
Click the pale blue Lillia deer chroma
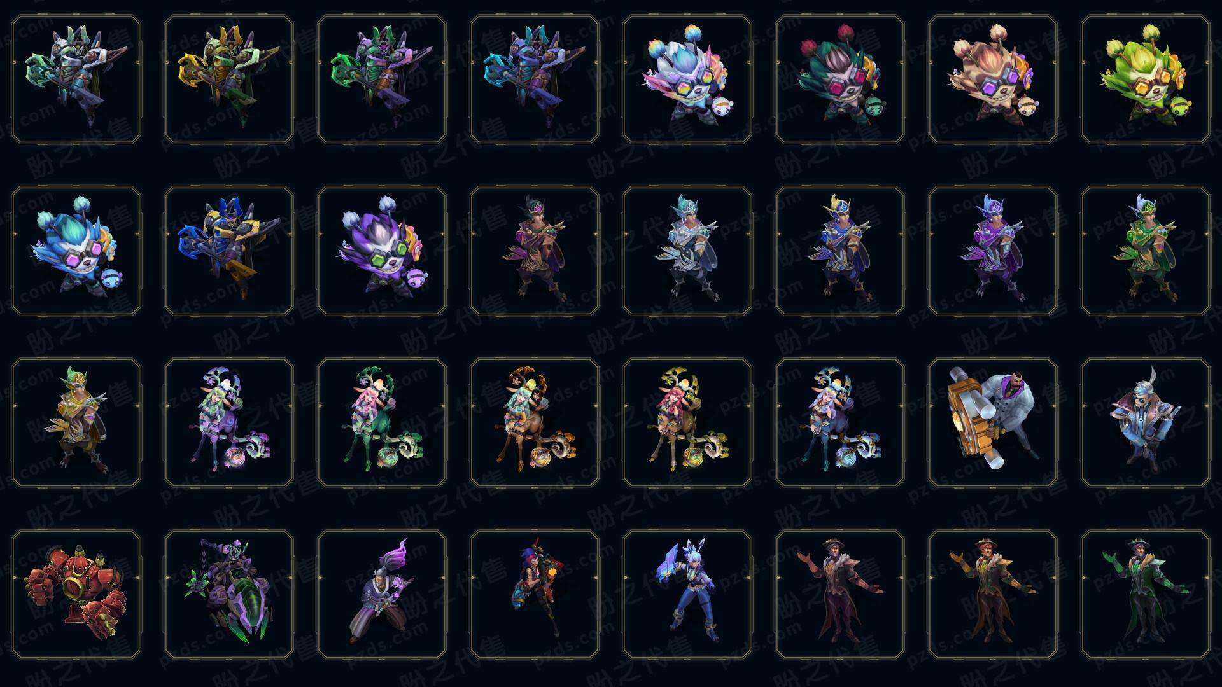coord(840,423)
